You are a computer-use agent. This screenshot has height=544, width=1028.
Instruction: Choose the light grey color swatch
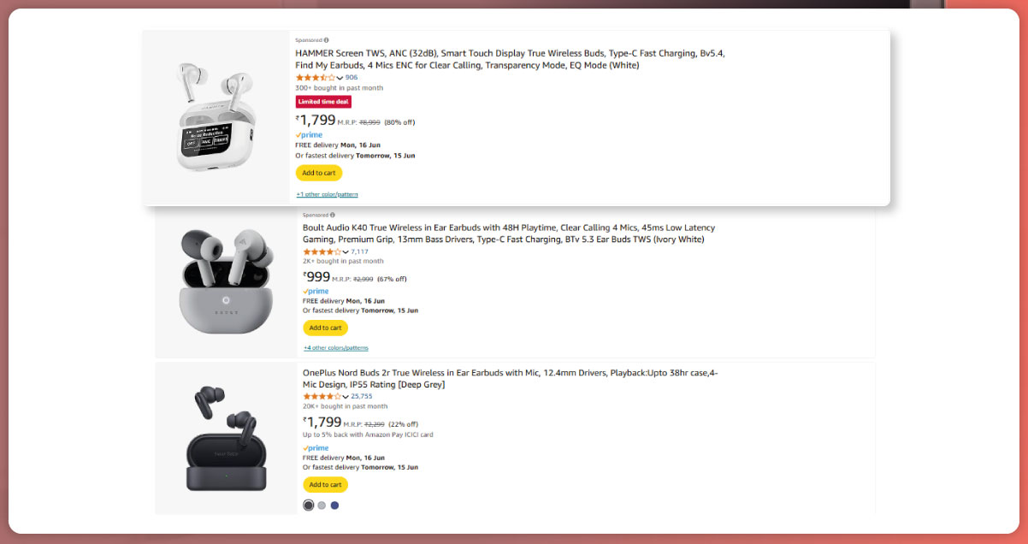coord(322,506)
